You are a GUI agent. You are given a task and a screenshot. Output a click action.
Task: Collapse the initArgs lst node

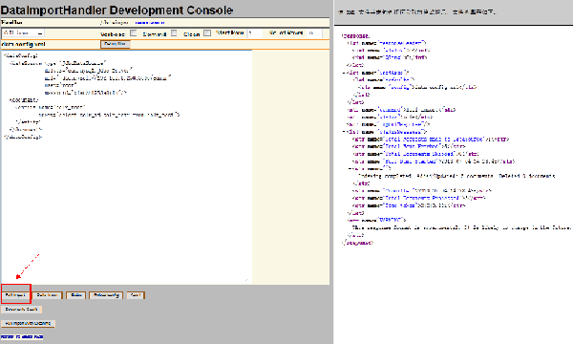(x=344, y=73)
